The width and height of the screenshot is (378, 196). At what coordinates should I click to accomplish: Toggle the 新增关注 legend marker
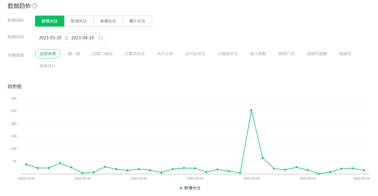[x=181, y=188]
